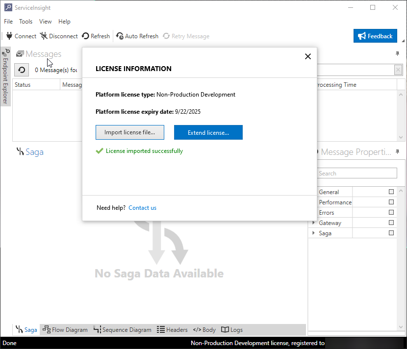Click the Connect plug icon
This screenshot has width=407, height=349.
(x=9, y=36)
